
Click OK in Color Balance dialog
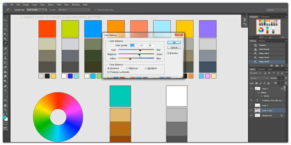(174, 43)
